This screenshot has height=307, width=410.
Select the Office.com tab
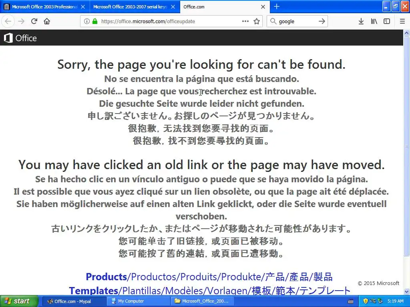coord(225,7)
